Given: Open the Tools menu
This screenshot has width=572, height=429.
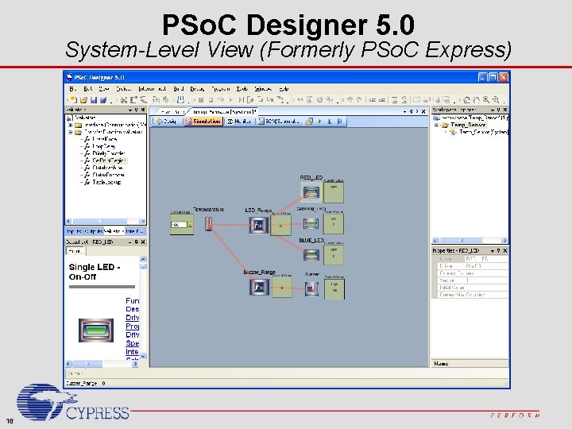Looking at the screenshot, I should 242,89.
